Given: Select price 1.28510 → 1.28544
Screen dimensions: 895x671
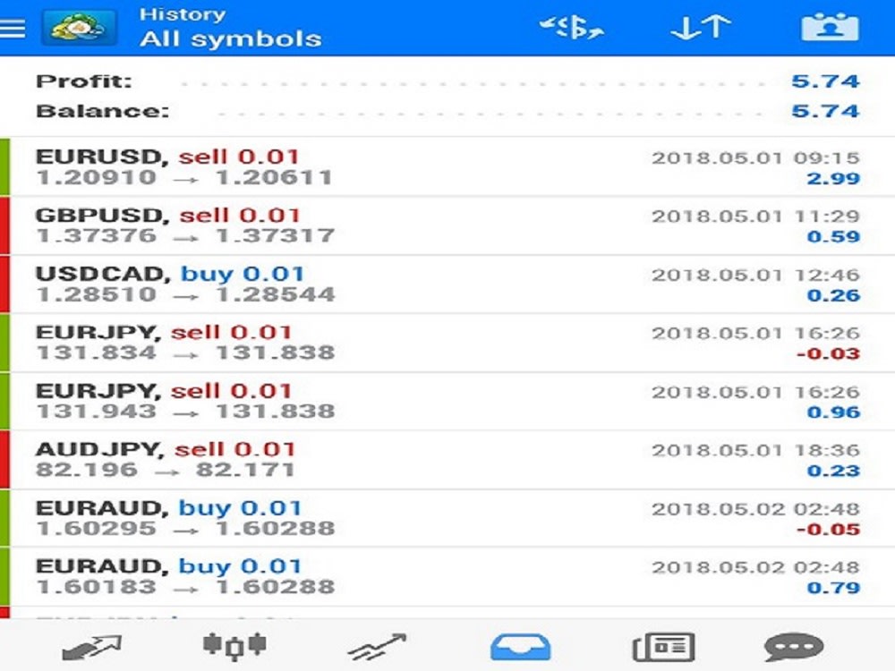Looking at the screenshot, I should [185, 294].
